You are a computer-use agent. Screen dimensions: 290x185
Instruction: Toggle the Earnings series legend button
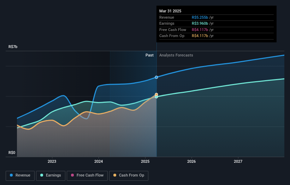[51, 175]
